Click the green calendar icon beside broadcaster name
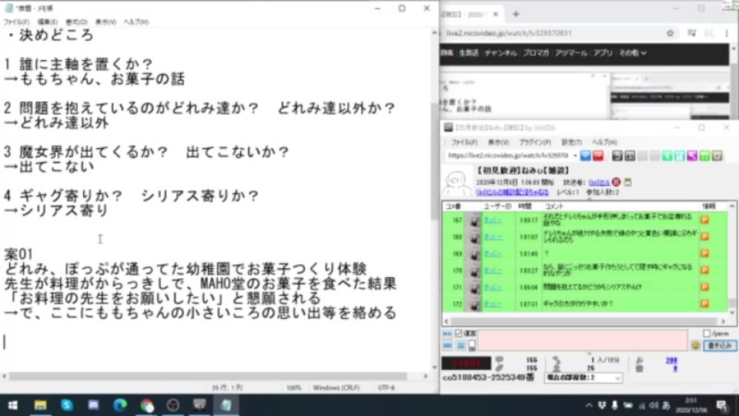The width and height of the screenshot is (739, 416). pos(628,182)
